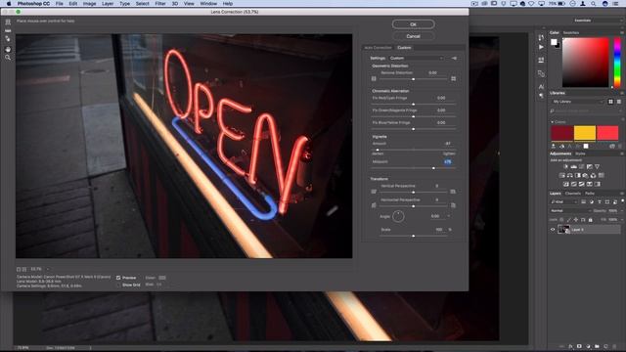The width and height of the screenshot is (626, 352).
Task: Open Spotlight search in menu bar
Action: pyautogui.click(x=594, y=4)
